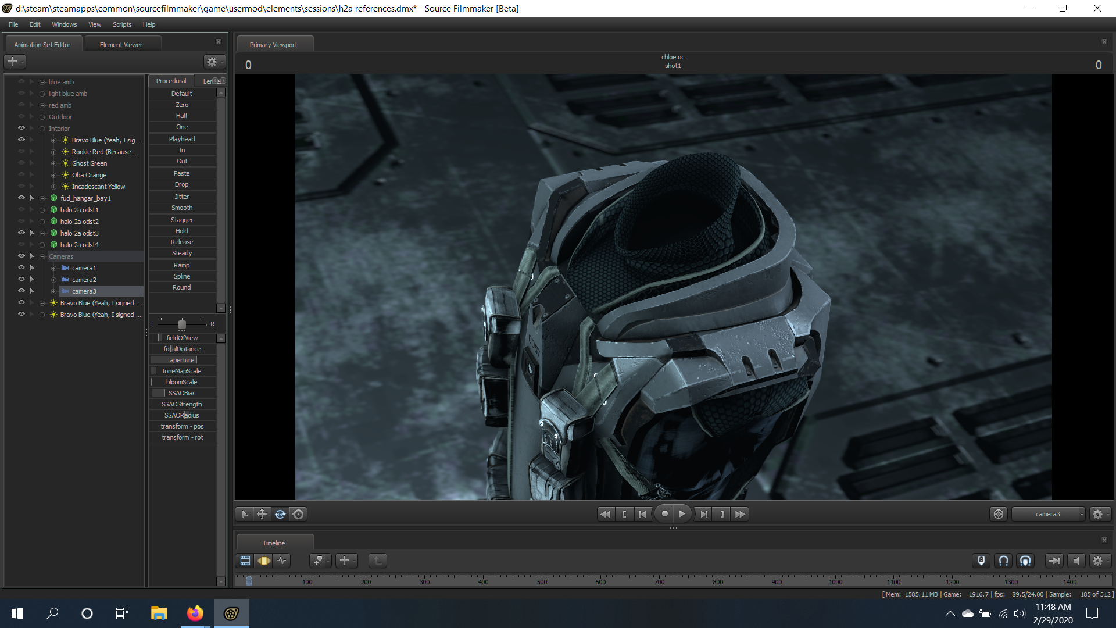This screenshot has height=628, width=1116.
Task: Select the move manipulator tool
Action: click(x=262, y=514)
